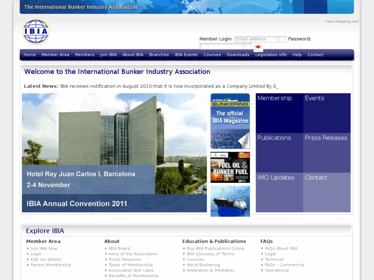Follow the Buy IBIA Publications Online link
The width and height of the screenshot is (374, 280).
click(x=216, y=249)
